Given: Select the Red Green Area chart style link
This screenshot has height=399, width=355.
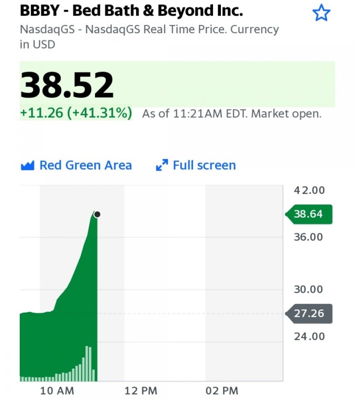Looking at the screenshot, I should tap(85, 165).
